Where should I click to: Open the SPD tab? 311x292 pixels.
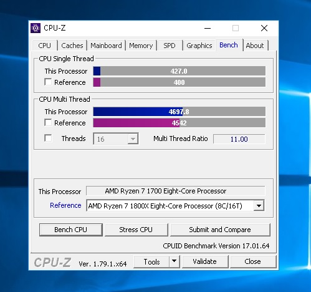[170, 46]
